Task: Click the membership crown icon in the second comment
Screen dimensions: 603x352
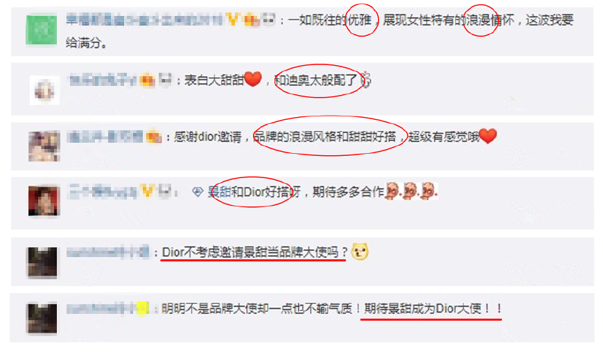Action: [x=148, y=80]
